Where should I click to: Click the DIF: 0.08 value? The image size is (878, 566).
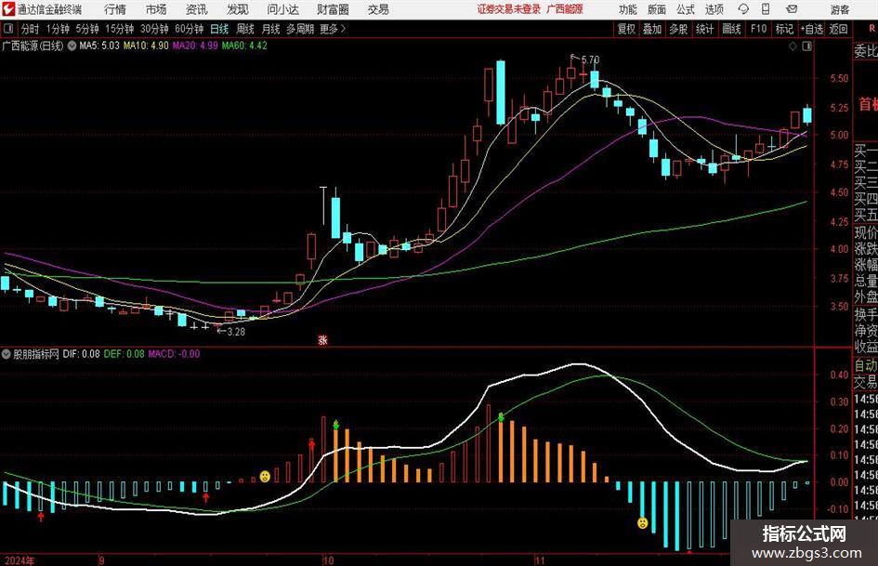coord(81,354)
